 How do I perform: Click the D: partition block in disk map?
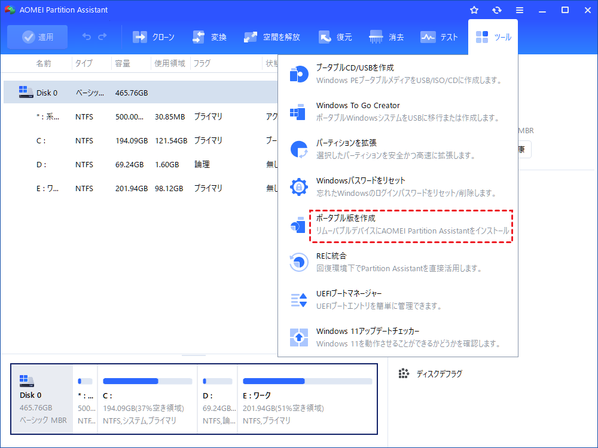[x=218, y=399]
